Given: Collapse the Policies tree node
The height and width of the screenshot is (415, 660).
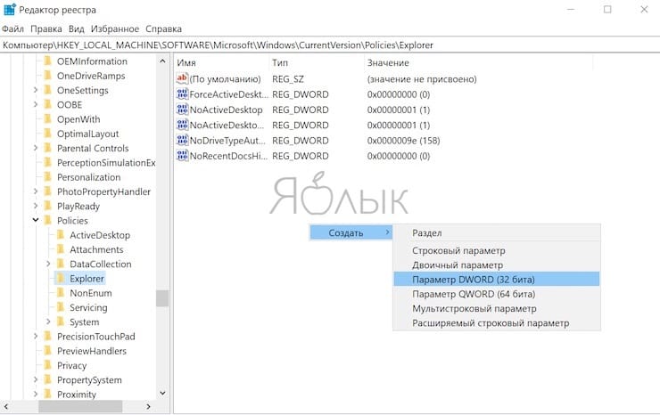Looking at the screenshot, I should tap(36, 220).
